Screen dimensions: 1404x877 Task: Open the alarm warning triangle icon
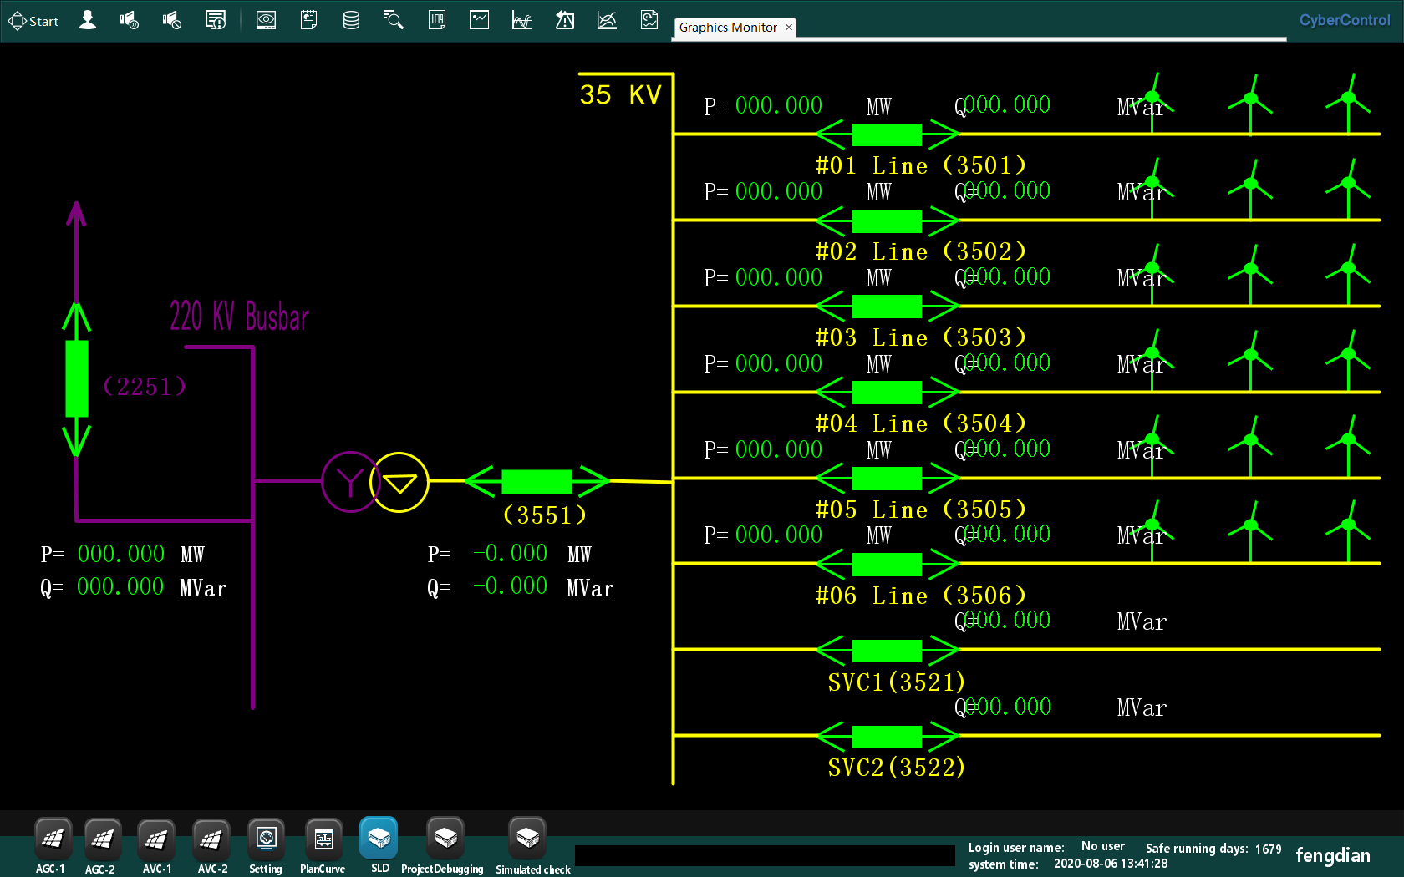coord(565,20)
